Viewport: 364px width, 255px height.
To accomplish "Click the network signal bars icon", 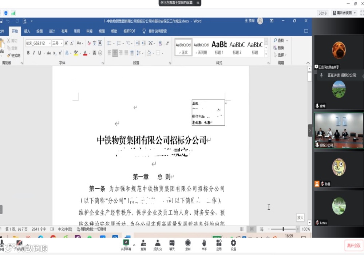I will pyautogui.click(x=13, y=13).
